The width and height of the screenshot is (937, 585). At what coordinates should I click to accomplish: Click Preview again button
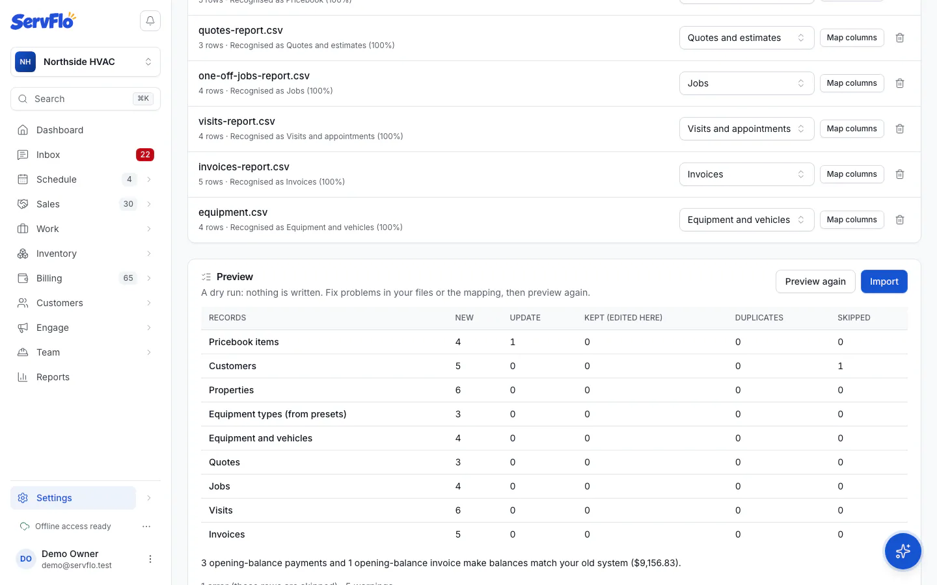pos(815,281)
